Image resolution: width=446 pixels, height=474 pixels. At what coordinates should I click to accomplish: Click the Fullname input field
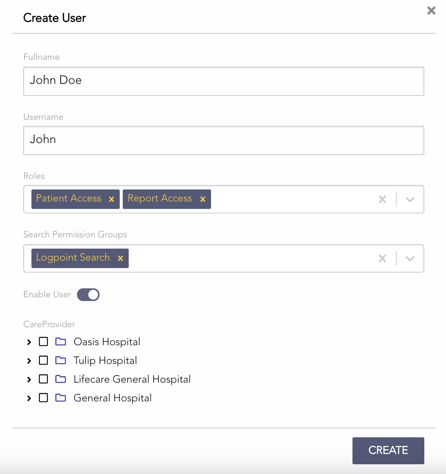click(x=223, y=81)
